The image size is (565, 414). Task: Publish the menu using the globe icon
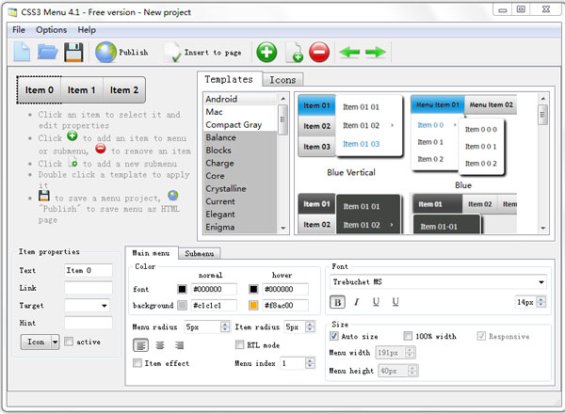(x=105, y=52)
